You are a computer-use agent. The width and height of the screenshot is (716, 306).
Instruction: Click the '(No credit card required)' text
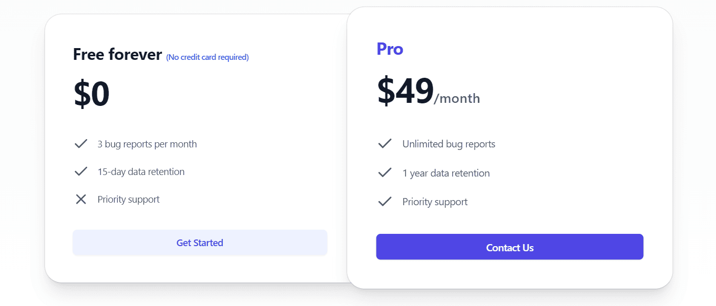(207, 57)
